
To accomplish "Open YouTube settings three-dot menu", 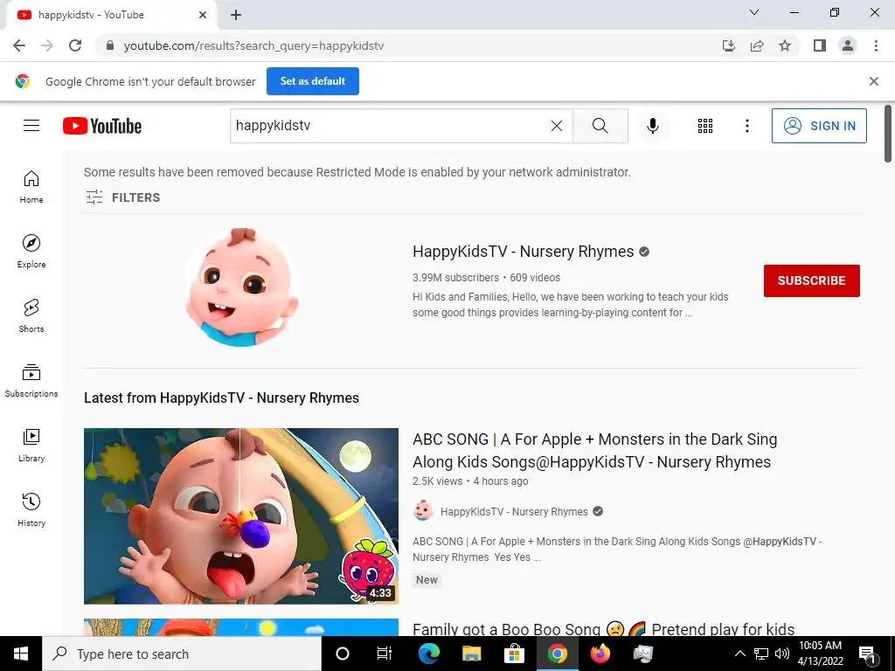I will point(746,126).
